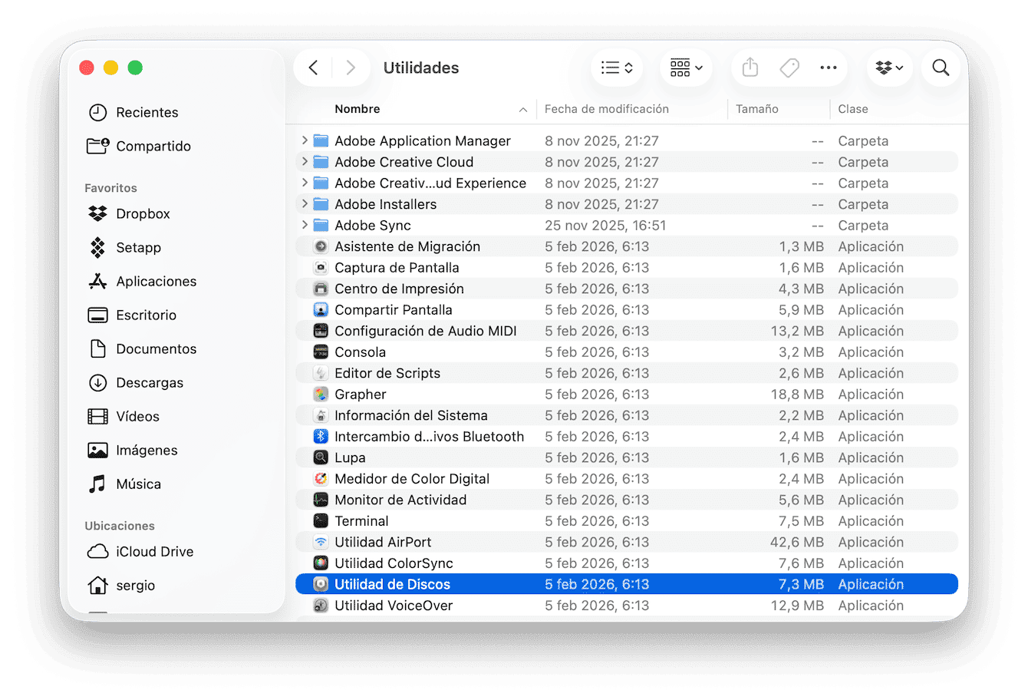Select the Utilidad VoiceOver row
Image resolution: width=1028 pixels, height=700 pixels.
point(627,605)
